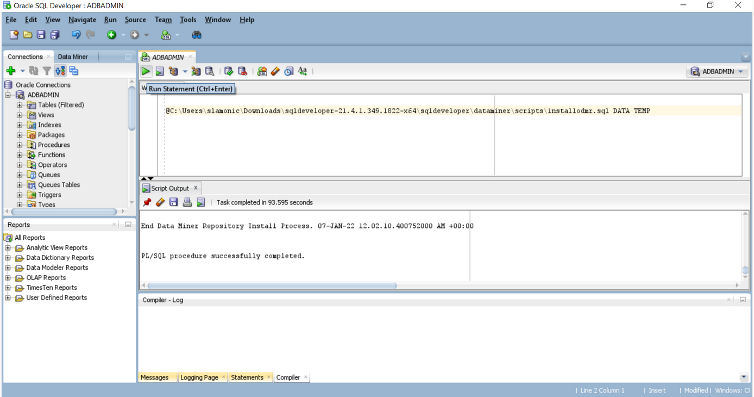The height and width of the screenshot is (397, 754).
Task: Rollback changes using the toolbar icon
Action: (x=242, y=71)
